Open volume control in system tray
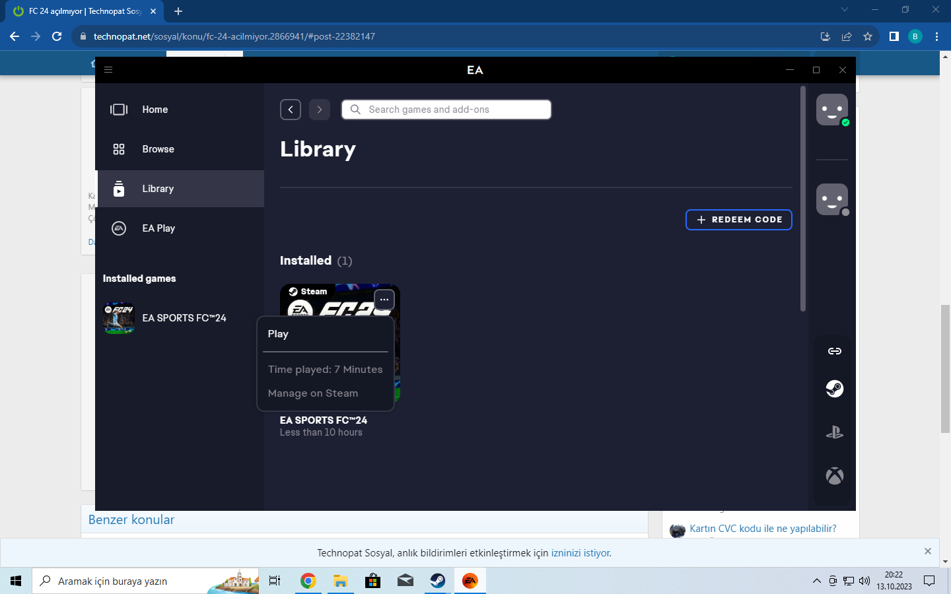Image resolution: width=951 pixels, height=594 pixels. (864, 581)
